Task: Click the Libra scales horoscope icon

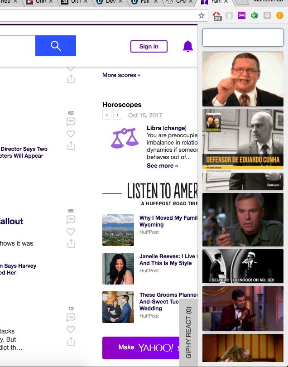Action: pyautogui.click(x=125, y=138)
